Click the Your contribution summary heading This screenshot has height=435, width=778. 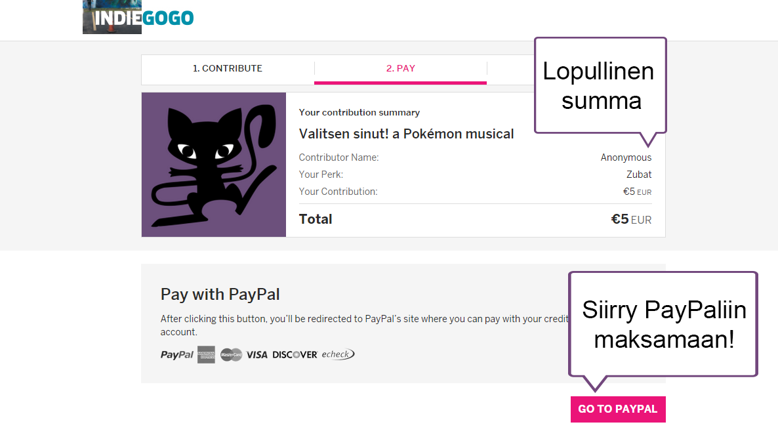coord(359,112)
